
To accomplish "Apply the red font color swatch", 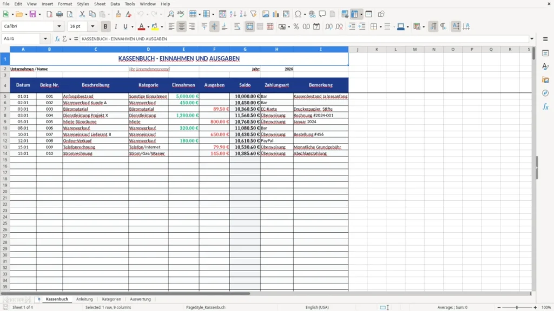I will pos(141,26).
